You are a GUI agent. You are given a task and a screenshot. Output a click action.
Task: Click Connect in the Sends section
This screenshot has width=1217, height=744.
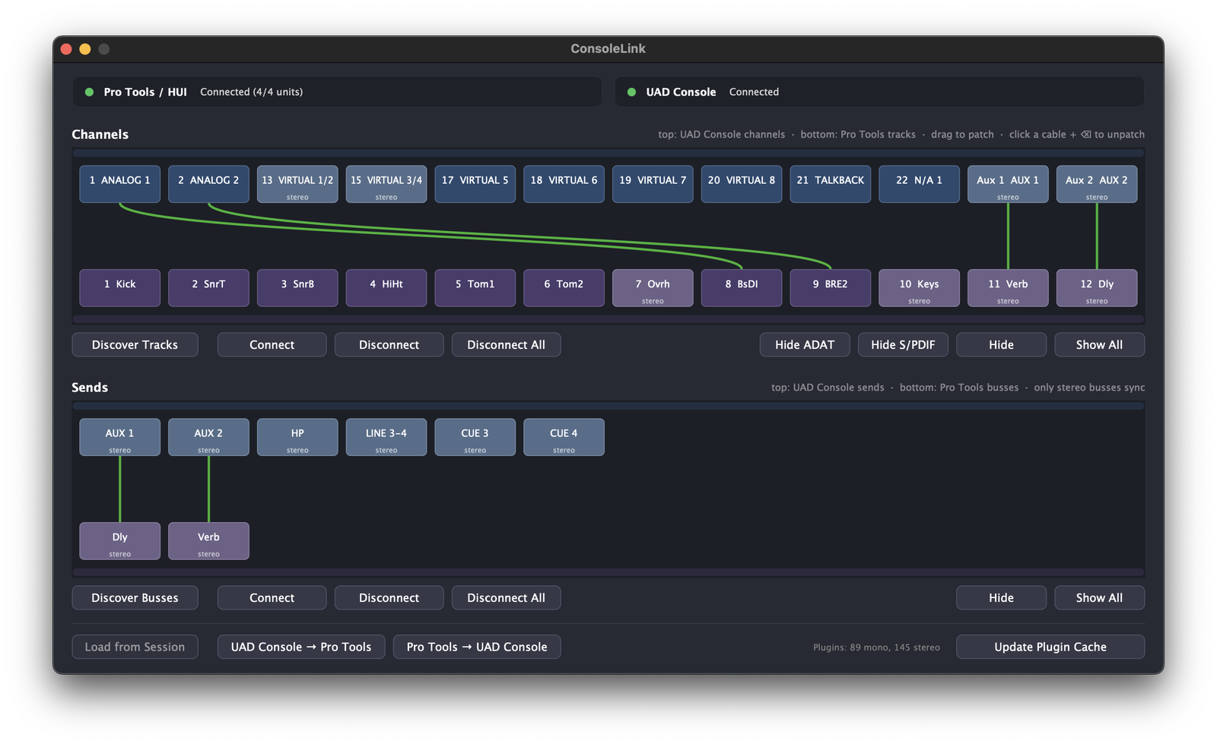(272, 597)
